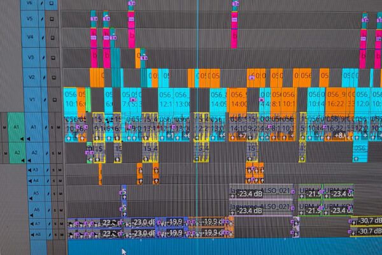Image resolution: width=382 pixels, height=255 pixels.
Task: Click the purple keyframe marker on Jaguares clip
Action: point(233,189)
